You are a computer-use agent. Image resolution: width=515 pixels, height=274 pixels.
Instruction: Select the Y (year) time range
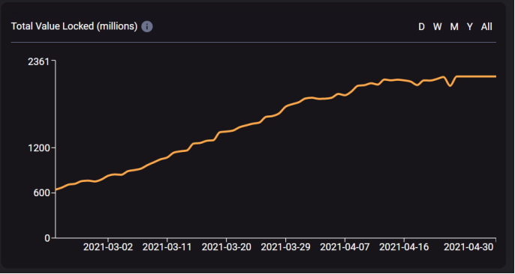[x=470, y=27]
